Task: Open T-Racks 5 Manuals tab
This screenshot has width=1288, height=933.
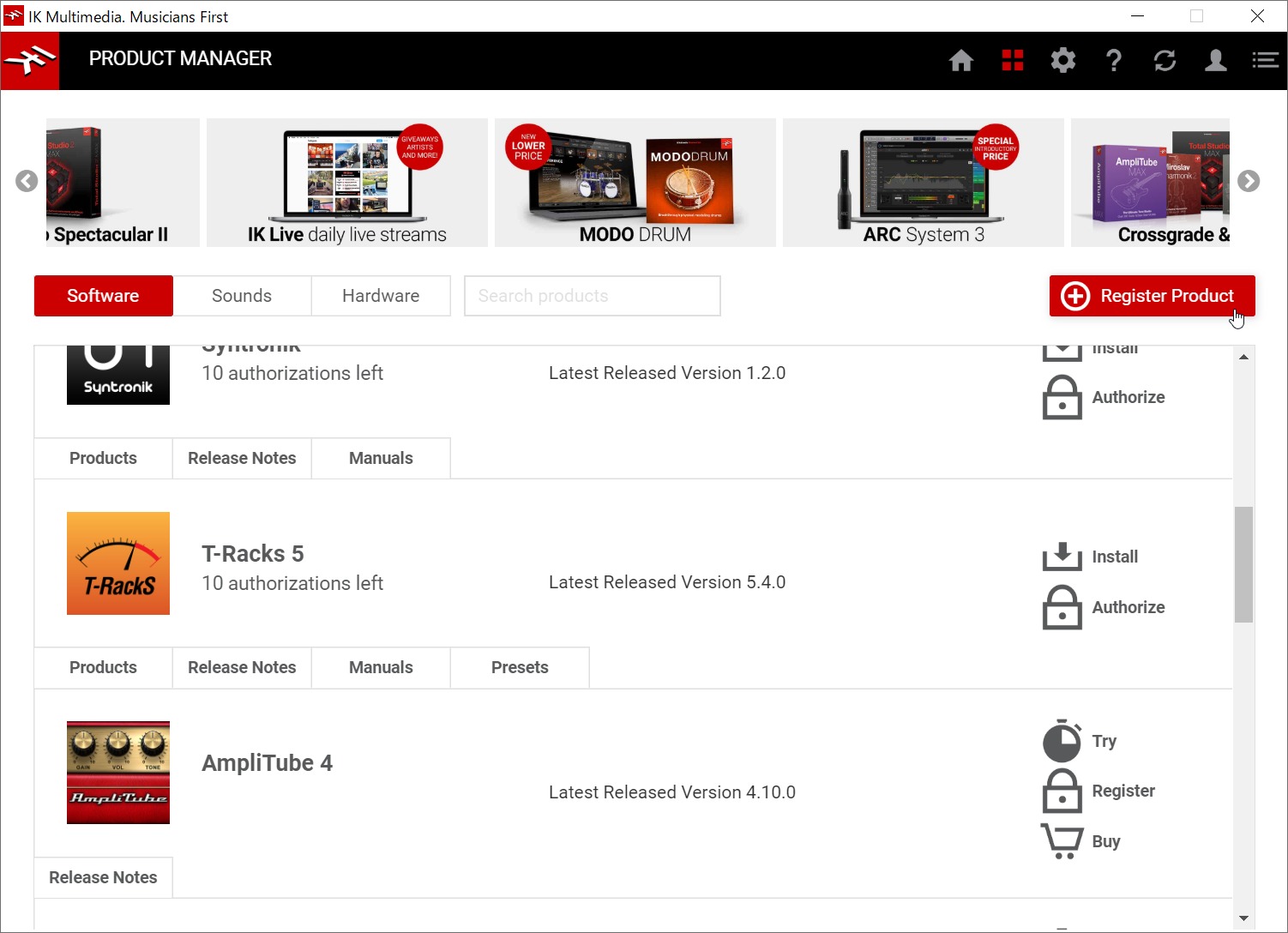Action: [381, 667]
